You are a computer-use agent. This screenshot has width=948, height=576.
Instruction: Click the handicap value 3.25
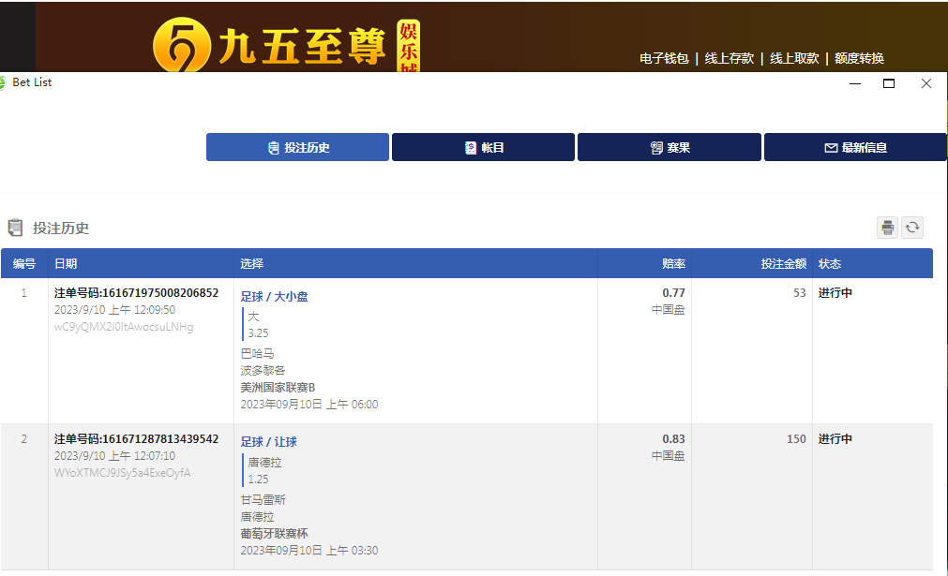click(x=258, y=333)
